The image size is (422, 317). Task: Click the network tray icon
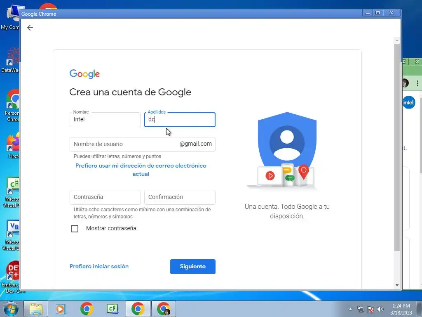pyautogui.click(x=360, y=309)
